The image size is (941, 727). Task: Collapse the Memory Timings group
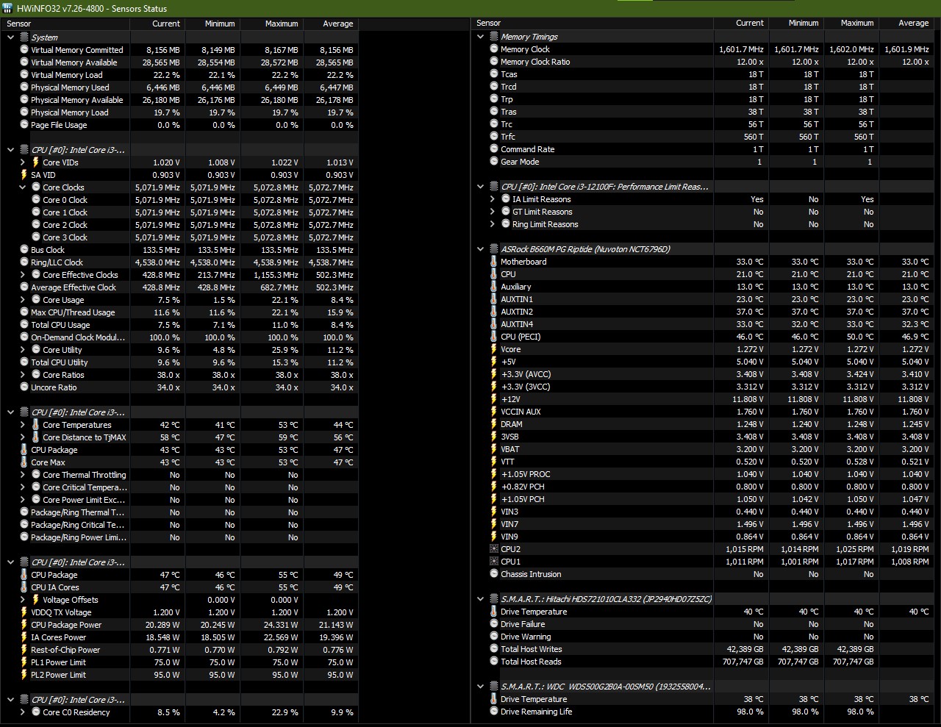click(x=481, y=36)
